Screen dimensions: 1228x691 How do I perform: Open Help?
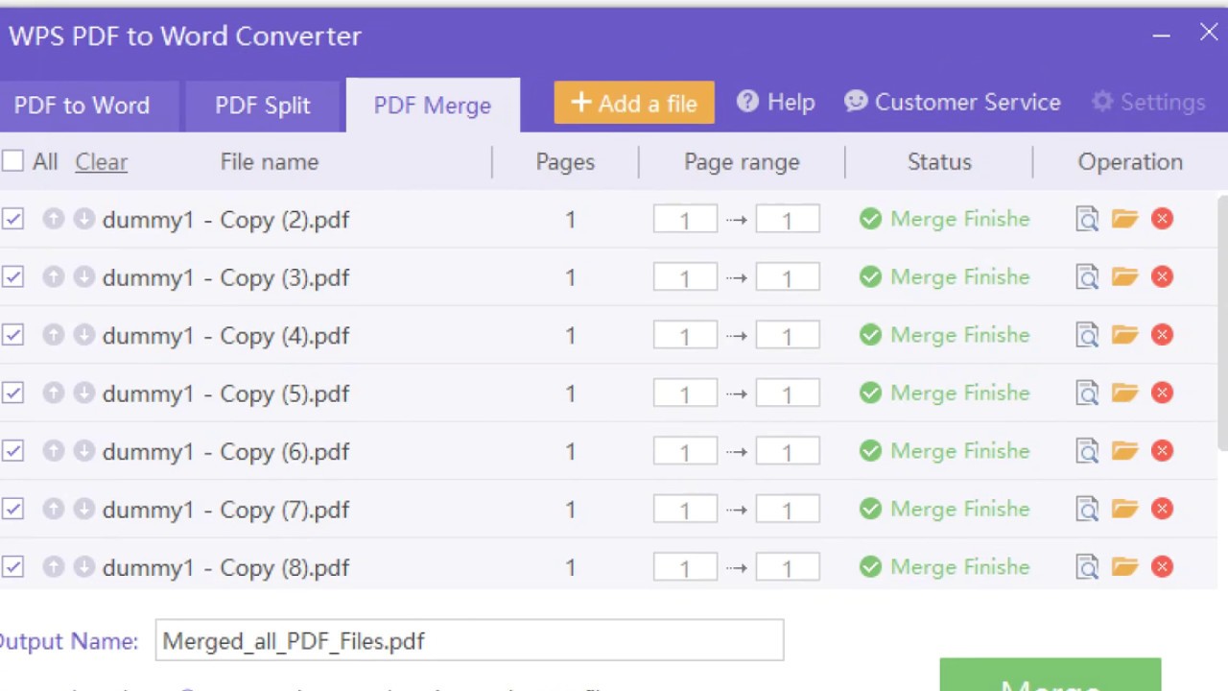776,103
